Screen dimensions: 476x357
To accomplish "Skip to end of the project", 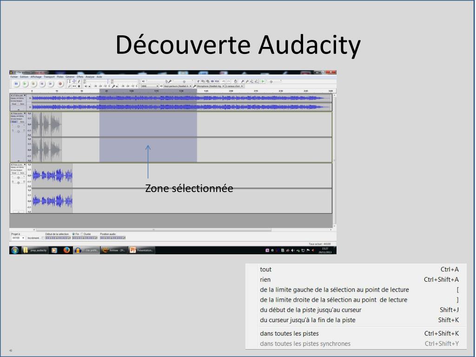I will coord(50,84).
